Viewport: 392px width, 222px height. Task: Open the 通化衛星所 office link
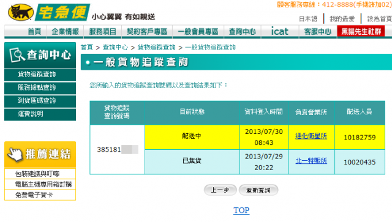click(311, 136)
